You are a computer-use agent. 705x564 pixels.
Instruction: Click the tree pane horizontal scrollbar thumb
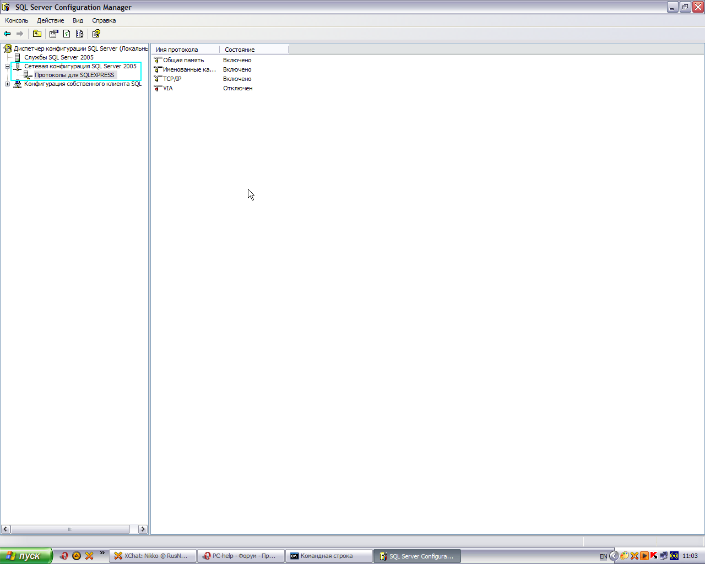click(x=70, y=529)
